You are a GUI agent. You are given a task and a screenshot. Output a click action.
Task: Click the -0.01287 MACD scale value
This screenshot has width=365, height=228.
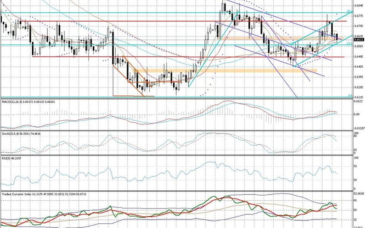point(359,128)
